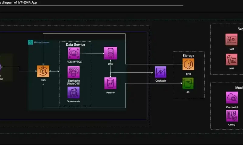Select the 'S3' label text
This screenshot has width=243, height=145.
tap(188, 92)
